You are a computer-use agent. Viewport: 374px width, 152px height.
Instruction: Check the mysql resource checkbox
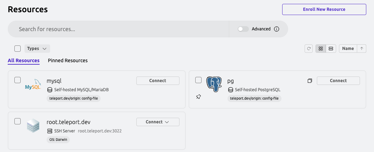click(x=18, y=80)
